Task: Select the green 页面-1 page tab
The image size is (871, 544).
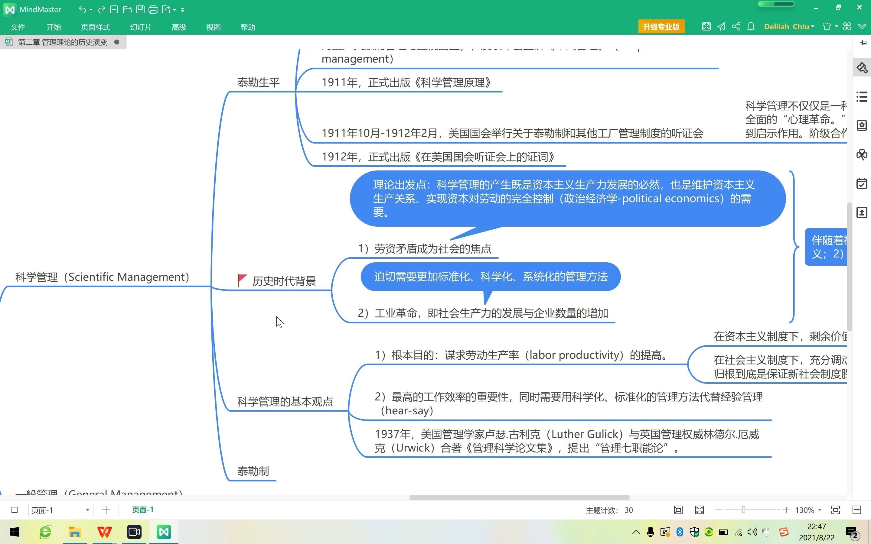Action: 143,510
